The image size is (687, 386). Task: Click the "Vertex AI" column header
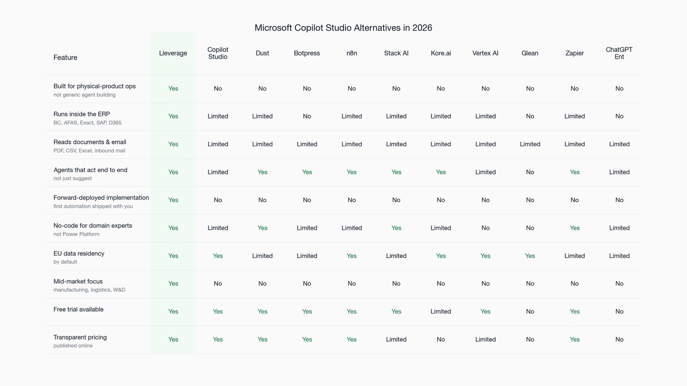[486, 53]
